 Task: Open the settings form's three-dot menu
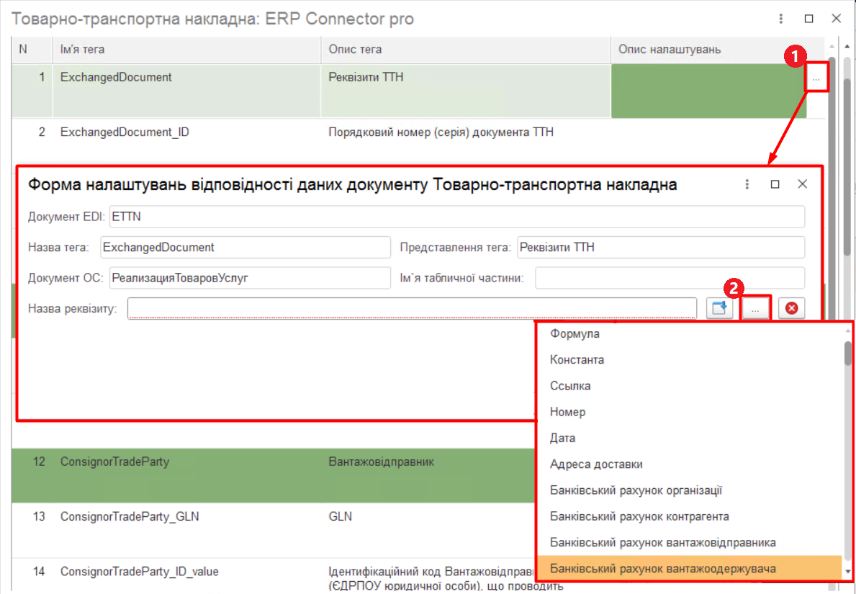747,184
